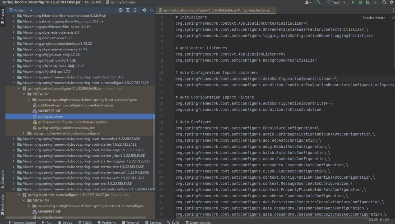The height and width of the screenshot is (224, 395).
Task: Select Maven spring-boot-starter-tomcat row
Action: click(80, 172)
